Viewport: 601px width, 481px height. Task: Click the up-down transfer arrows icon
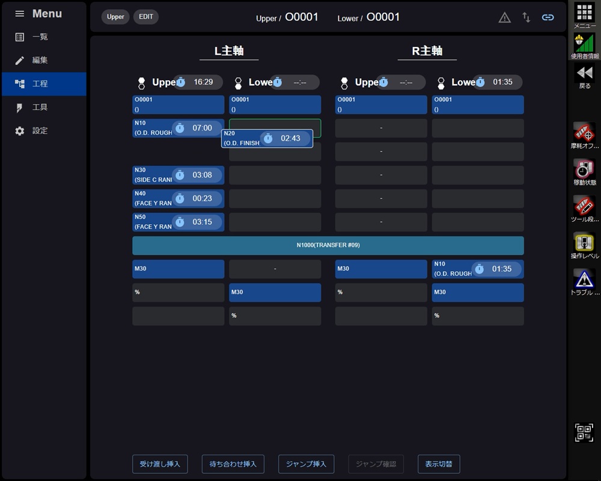[x=526, y=17]
